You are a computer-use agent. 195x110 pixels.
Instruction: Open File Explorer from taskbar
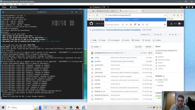(65, 107)
